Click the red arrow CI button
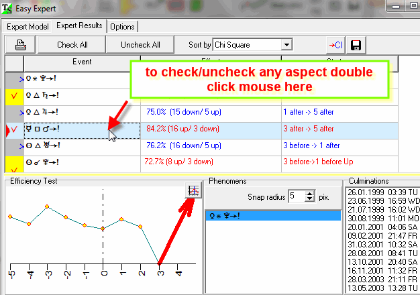Screen dimensions: 420x295 pos(335,45)
